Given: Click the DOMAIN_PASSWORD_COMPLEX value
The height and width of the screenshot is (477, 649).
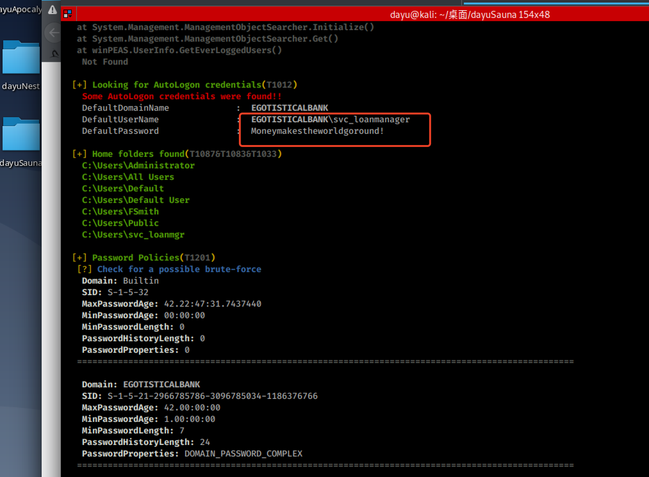Looking at the screenshot, I should pos(243,454).
